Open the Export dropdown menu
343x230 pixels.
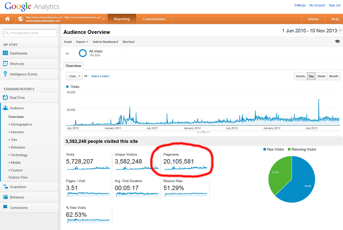pyautogui.click(x=82, y=42)
